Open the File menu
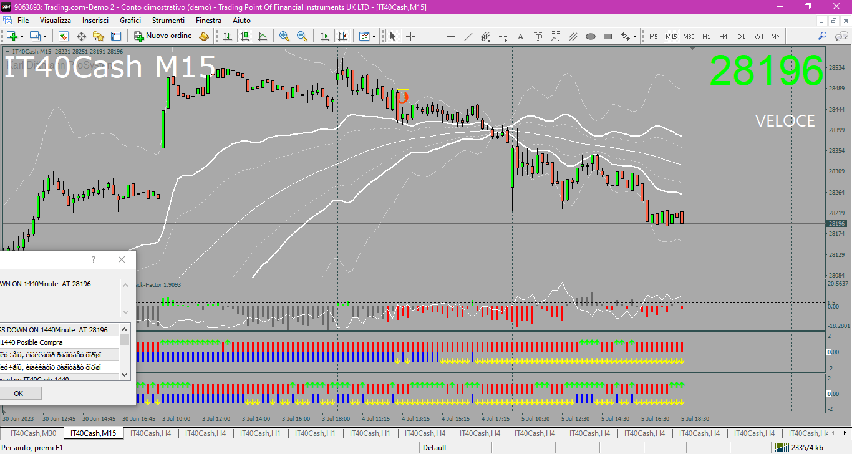The width and height of the screenshot is (852, 454). point(23,21)
